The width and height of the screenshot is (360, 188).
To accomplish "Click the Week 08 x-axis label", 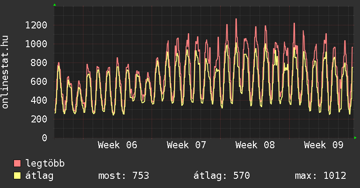I will click(255, 145).
